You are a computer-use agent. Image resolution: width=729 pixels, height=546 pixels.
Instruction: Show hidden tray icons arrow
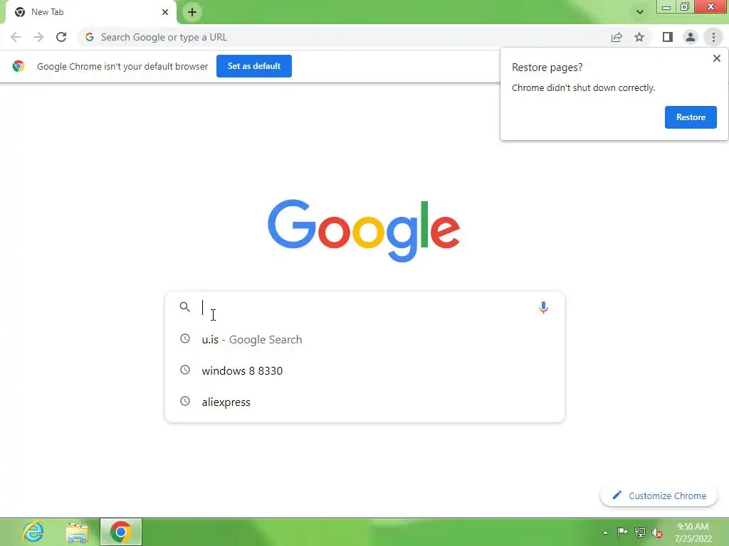[605, 532]
